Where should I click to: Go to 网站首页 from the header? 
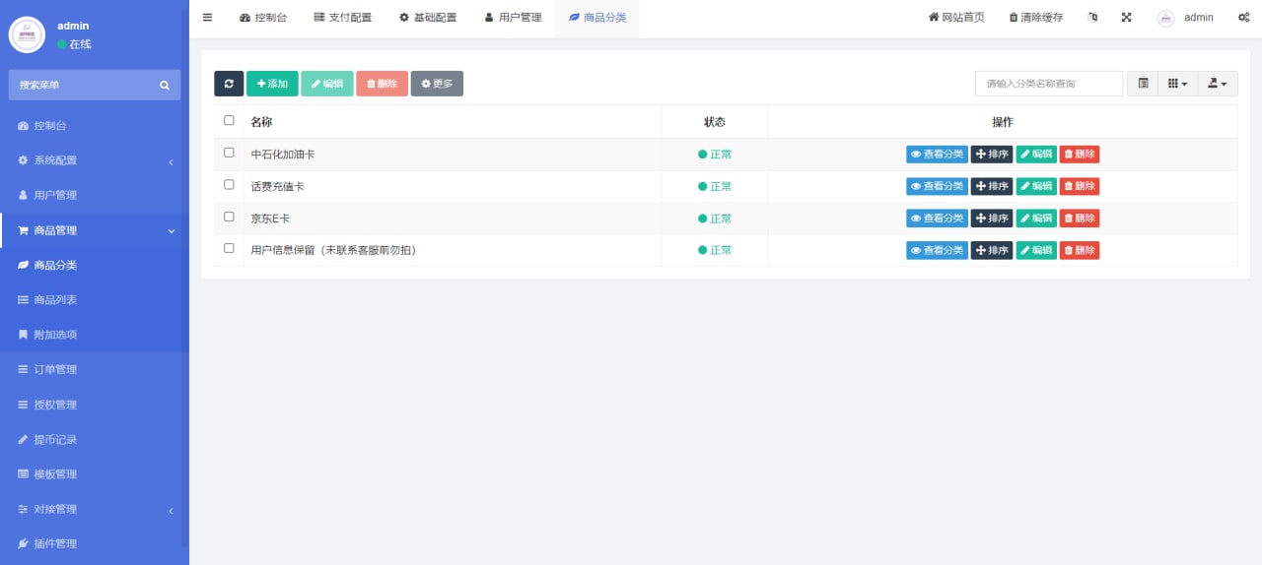pyautogui.click(x=956, y=18)
